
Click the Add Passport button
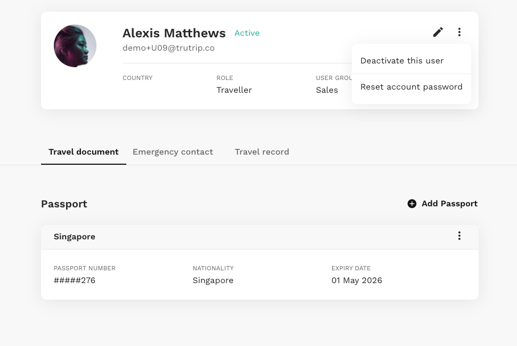[442, 204]
